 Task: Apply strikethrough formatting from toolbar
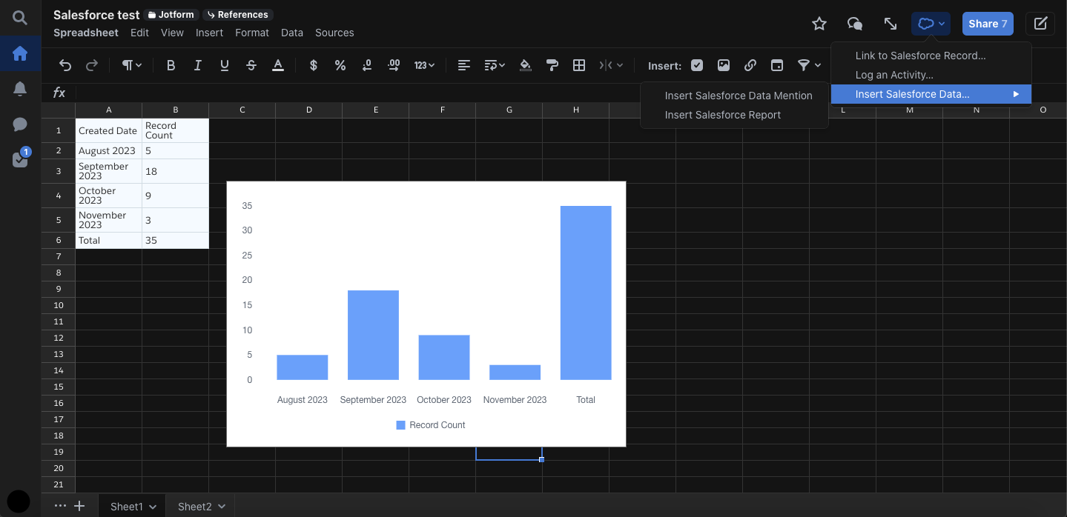pyautogui.click(x=251, y=65)
